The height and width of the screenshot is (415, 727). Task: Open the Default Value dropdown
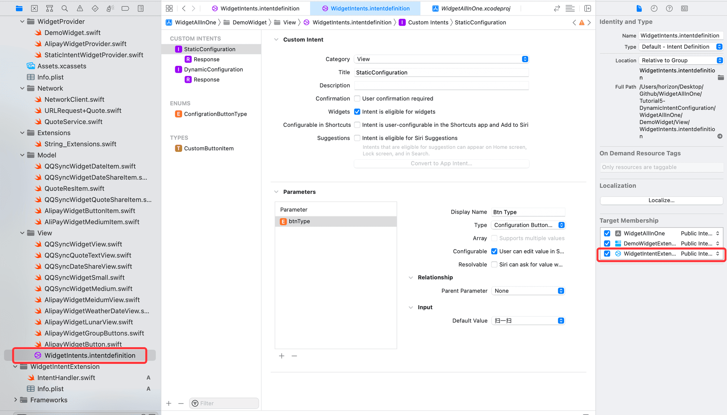(528, 321)
